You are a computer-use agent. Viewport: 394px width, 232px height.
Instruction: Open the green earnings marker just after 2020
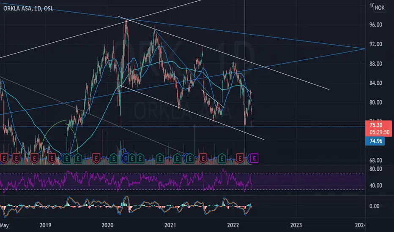point(114,158)
